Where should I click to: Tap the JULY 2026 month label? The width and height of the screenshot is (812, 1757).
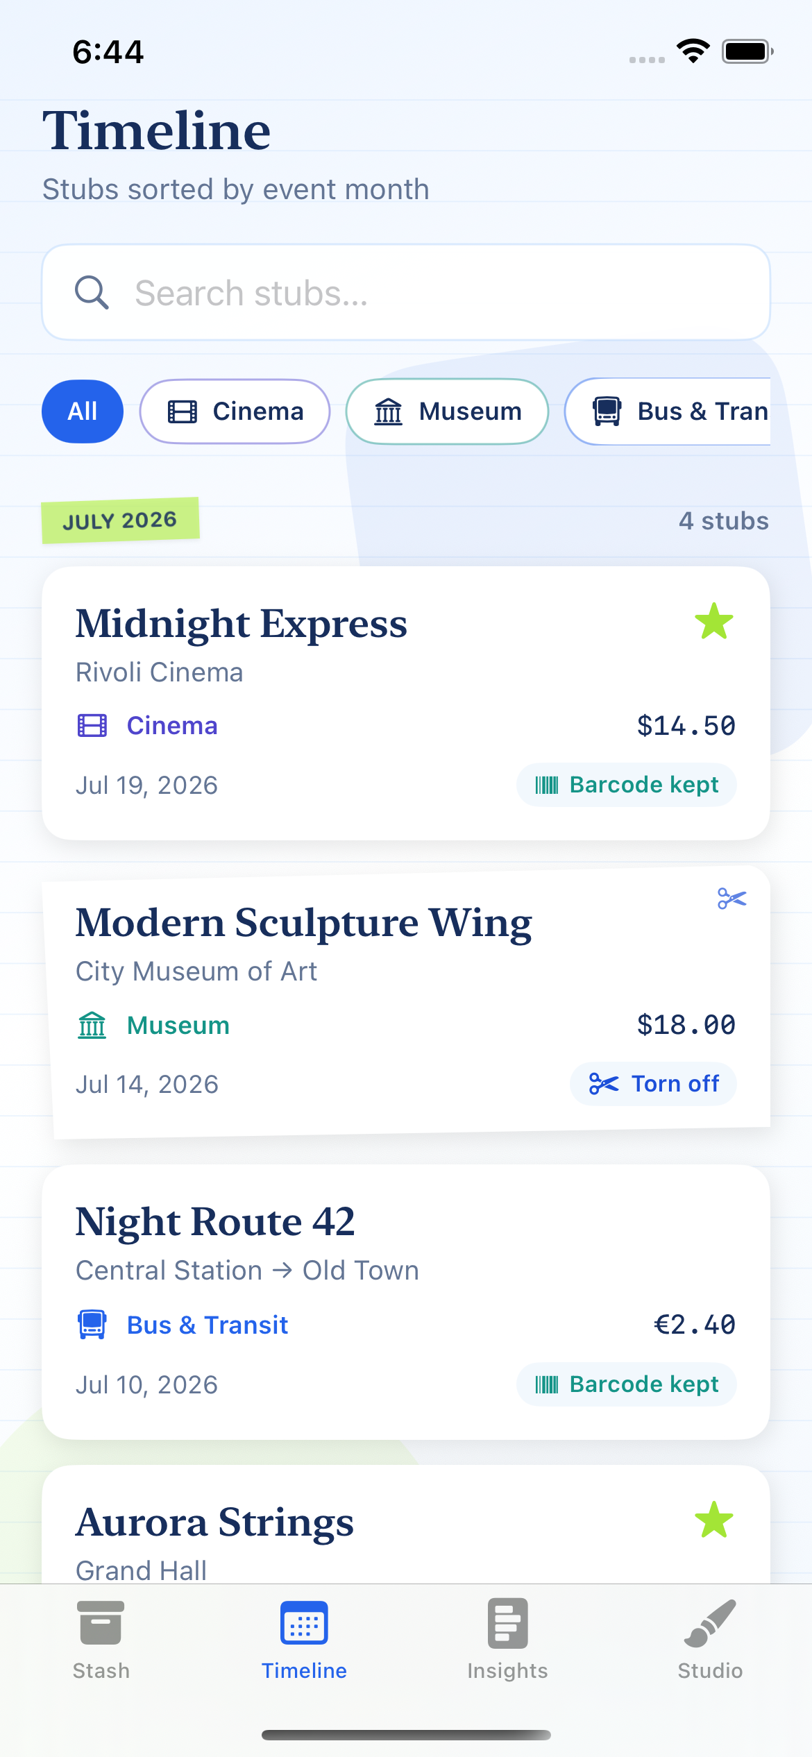(120, 520)
